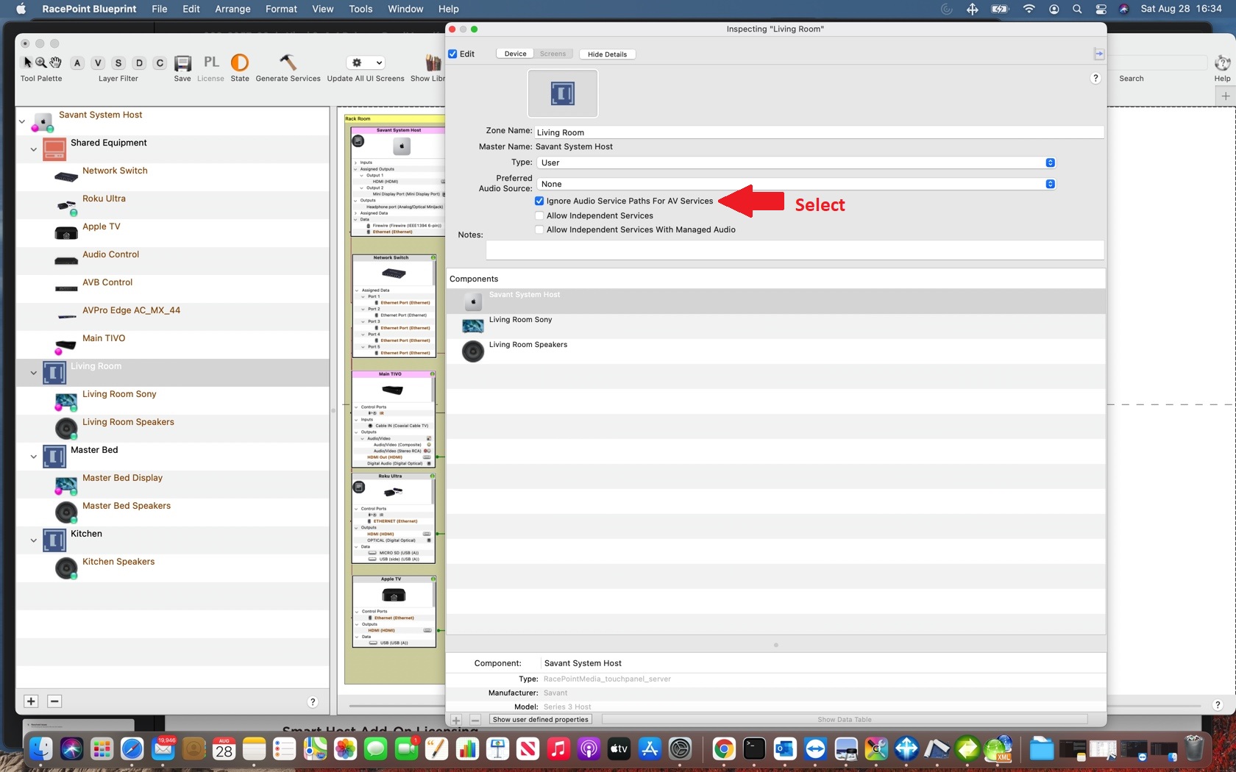Open the Music app from the Dock

[558, 749]
